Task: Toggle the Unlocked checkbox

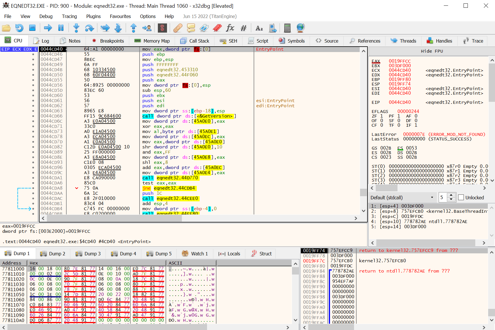Action: click(x=461, y=198)
